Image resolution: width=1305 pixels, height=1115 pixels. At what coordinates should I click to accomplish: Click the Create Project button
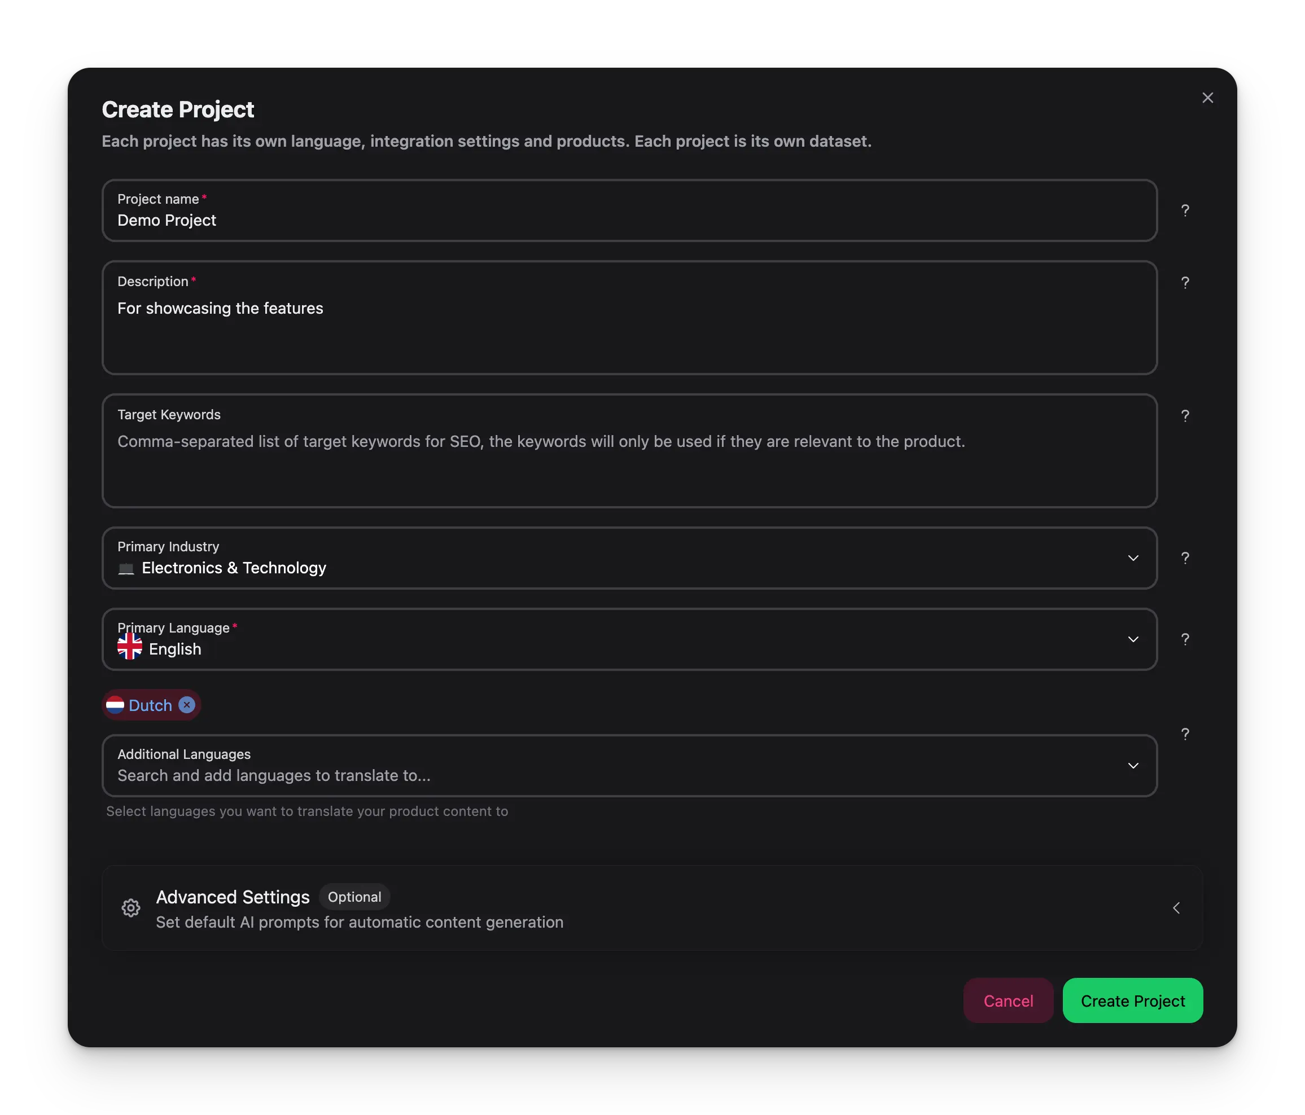(1132, 1000)
